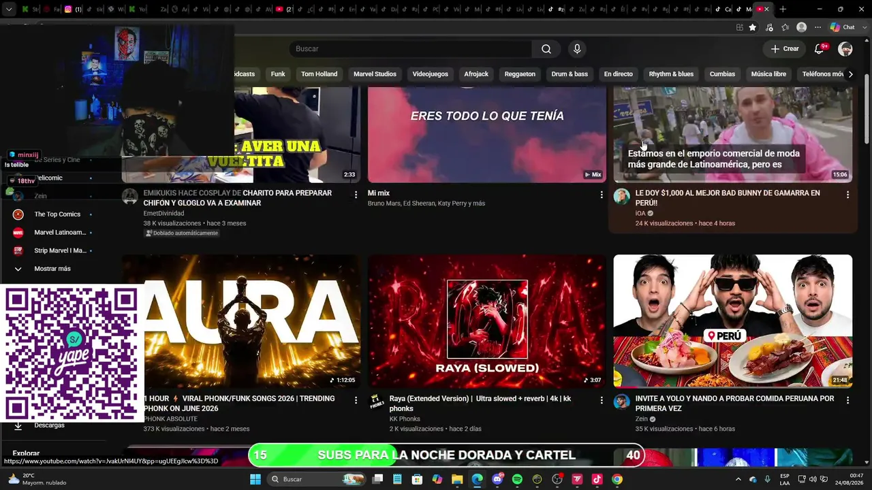Click the Windows taskbar Buscar box
The height and width of the screenshot is (490, 872).
tap(317, 479)
